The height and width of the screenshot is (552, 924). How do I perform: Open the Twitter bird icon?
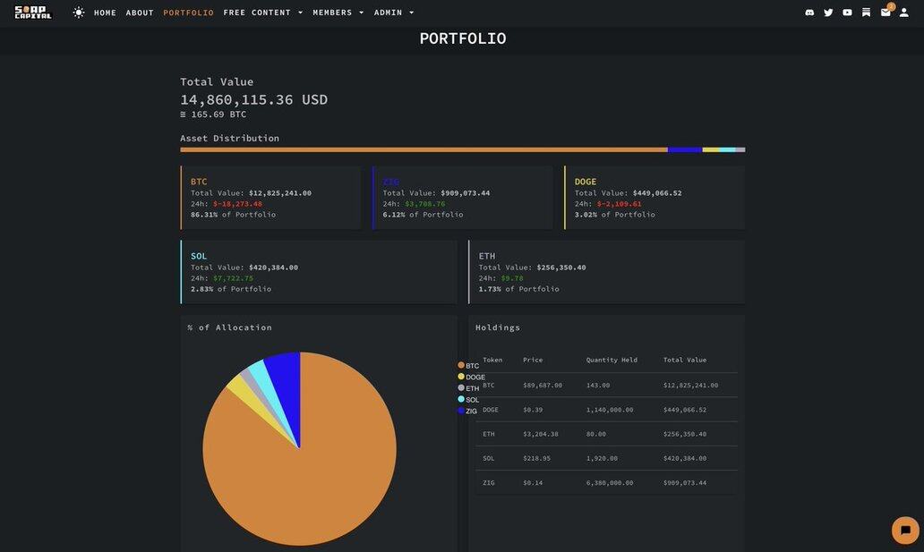[828, 13]
